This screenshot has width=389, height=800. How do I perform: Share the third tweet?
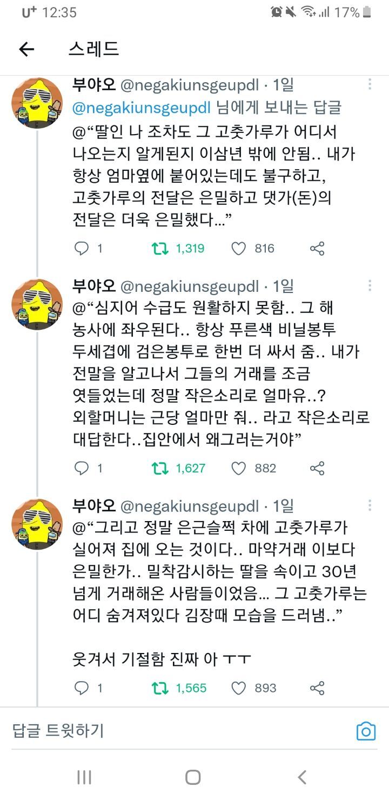point(317,688)
